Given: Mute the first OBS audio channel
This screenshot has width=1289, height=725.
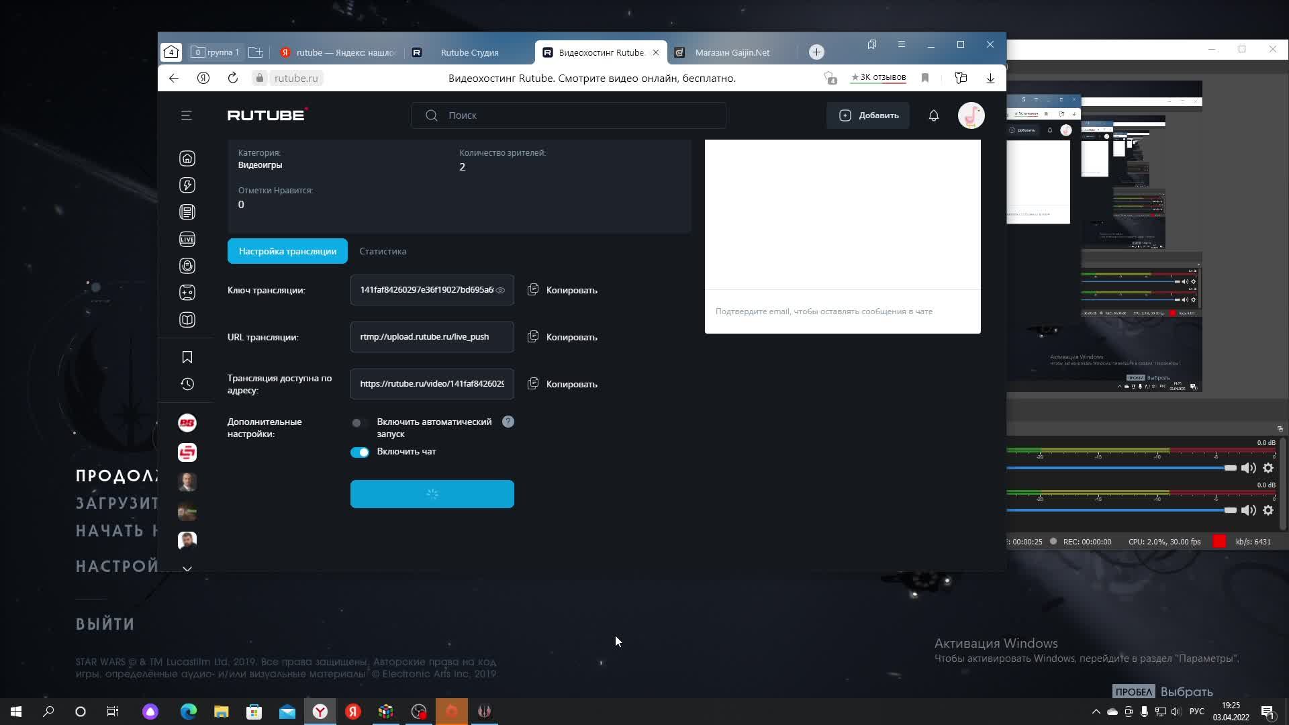Looking at the screenshot, I should click(x=1248, y=468).
